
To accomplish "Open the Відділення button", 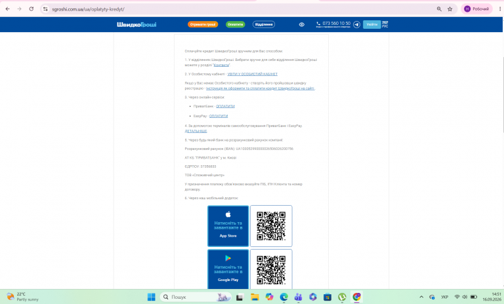I will point(264,24).
